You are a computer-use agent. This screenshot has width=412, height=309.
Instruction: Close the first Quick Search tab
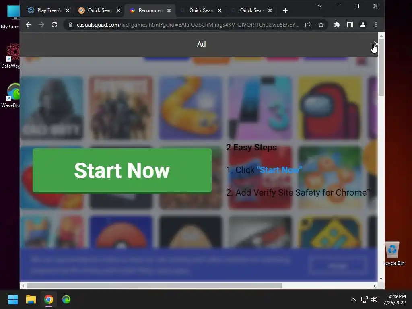[118, 10]
